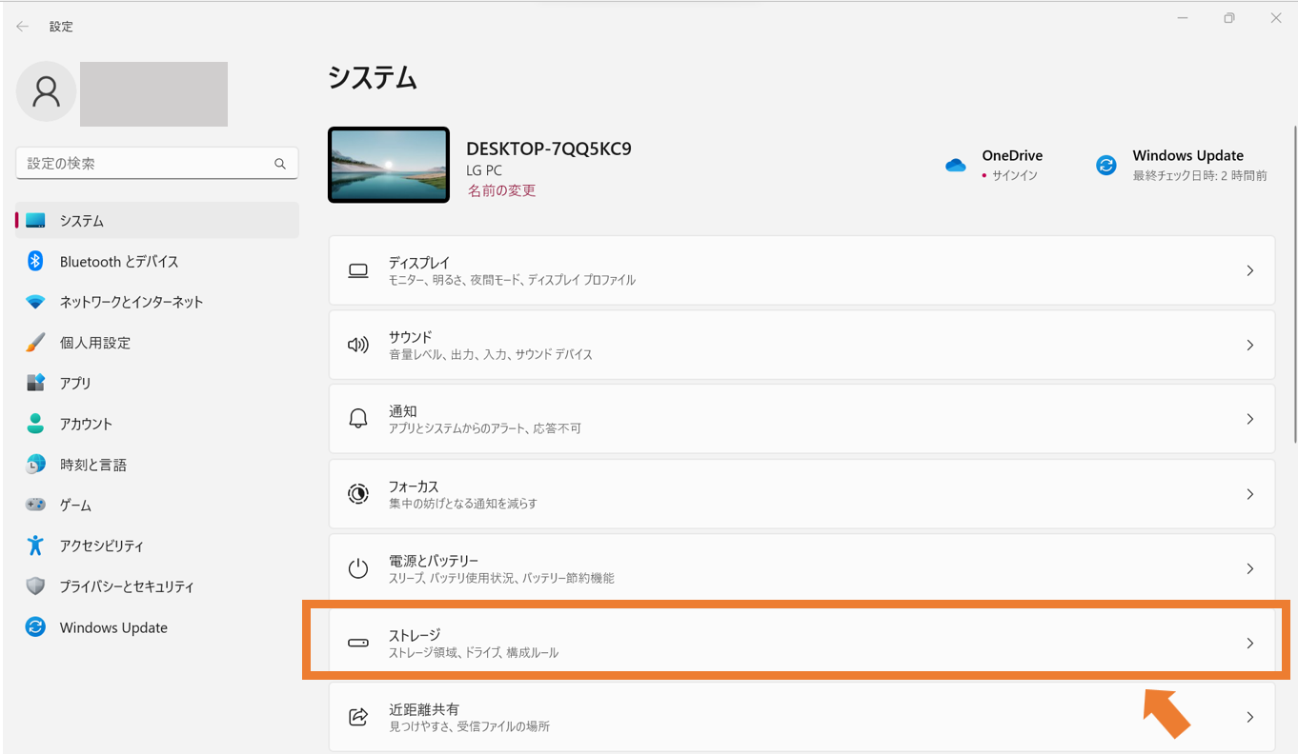Open フォーカス settings
The width and height of the screenshot is (1298, 754).
click(x=801, y=493)
